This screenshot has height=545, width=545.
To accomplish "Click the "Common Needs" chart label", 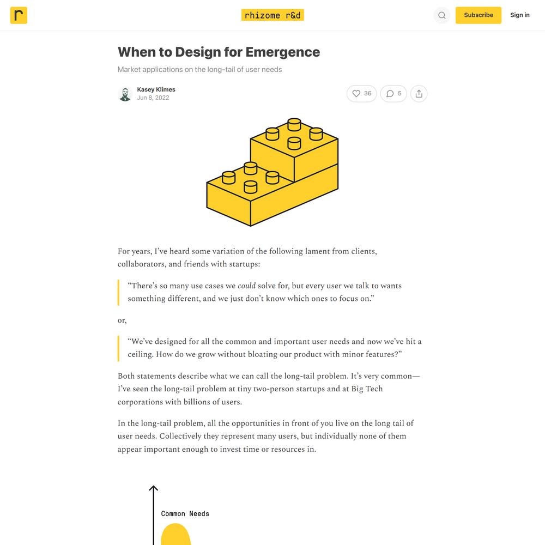I will point(185,514).
